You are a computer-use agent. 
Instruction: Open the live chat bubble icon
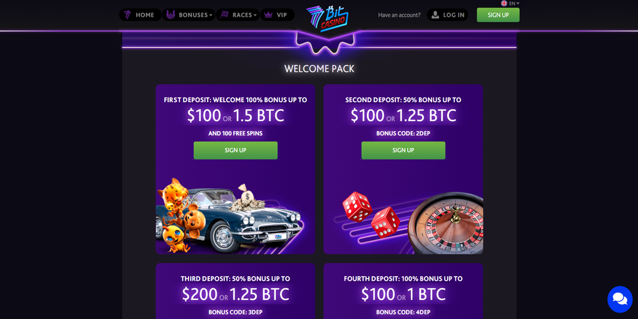619,299
